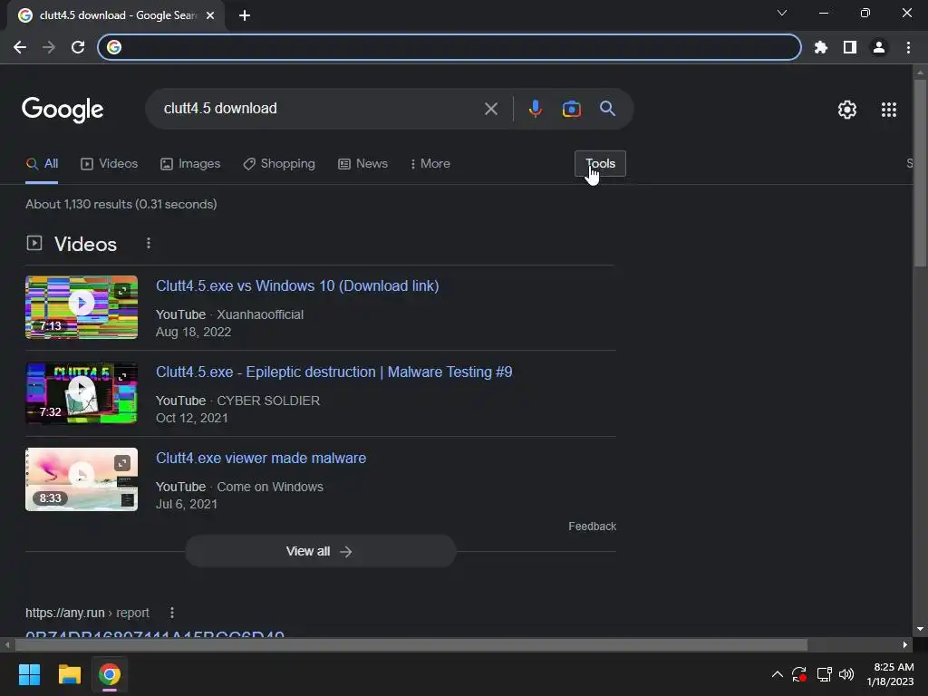Clear the search box text
The width and height of the screenshot is (928, 696).
click(x=490, y=109)
